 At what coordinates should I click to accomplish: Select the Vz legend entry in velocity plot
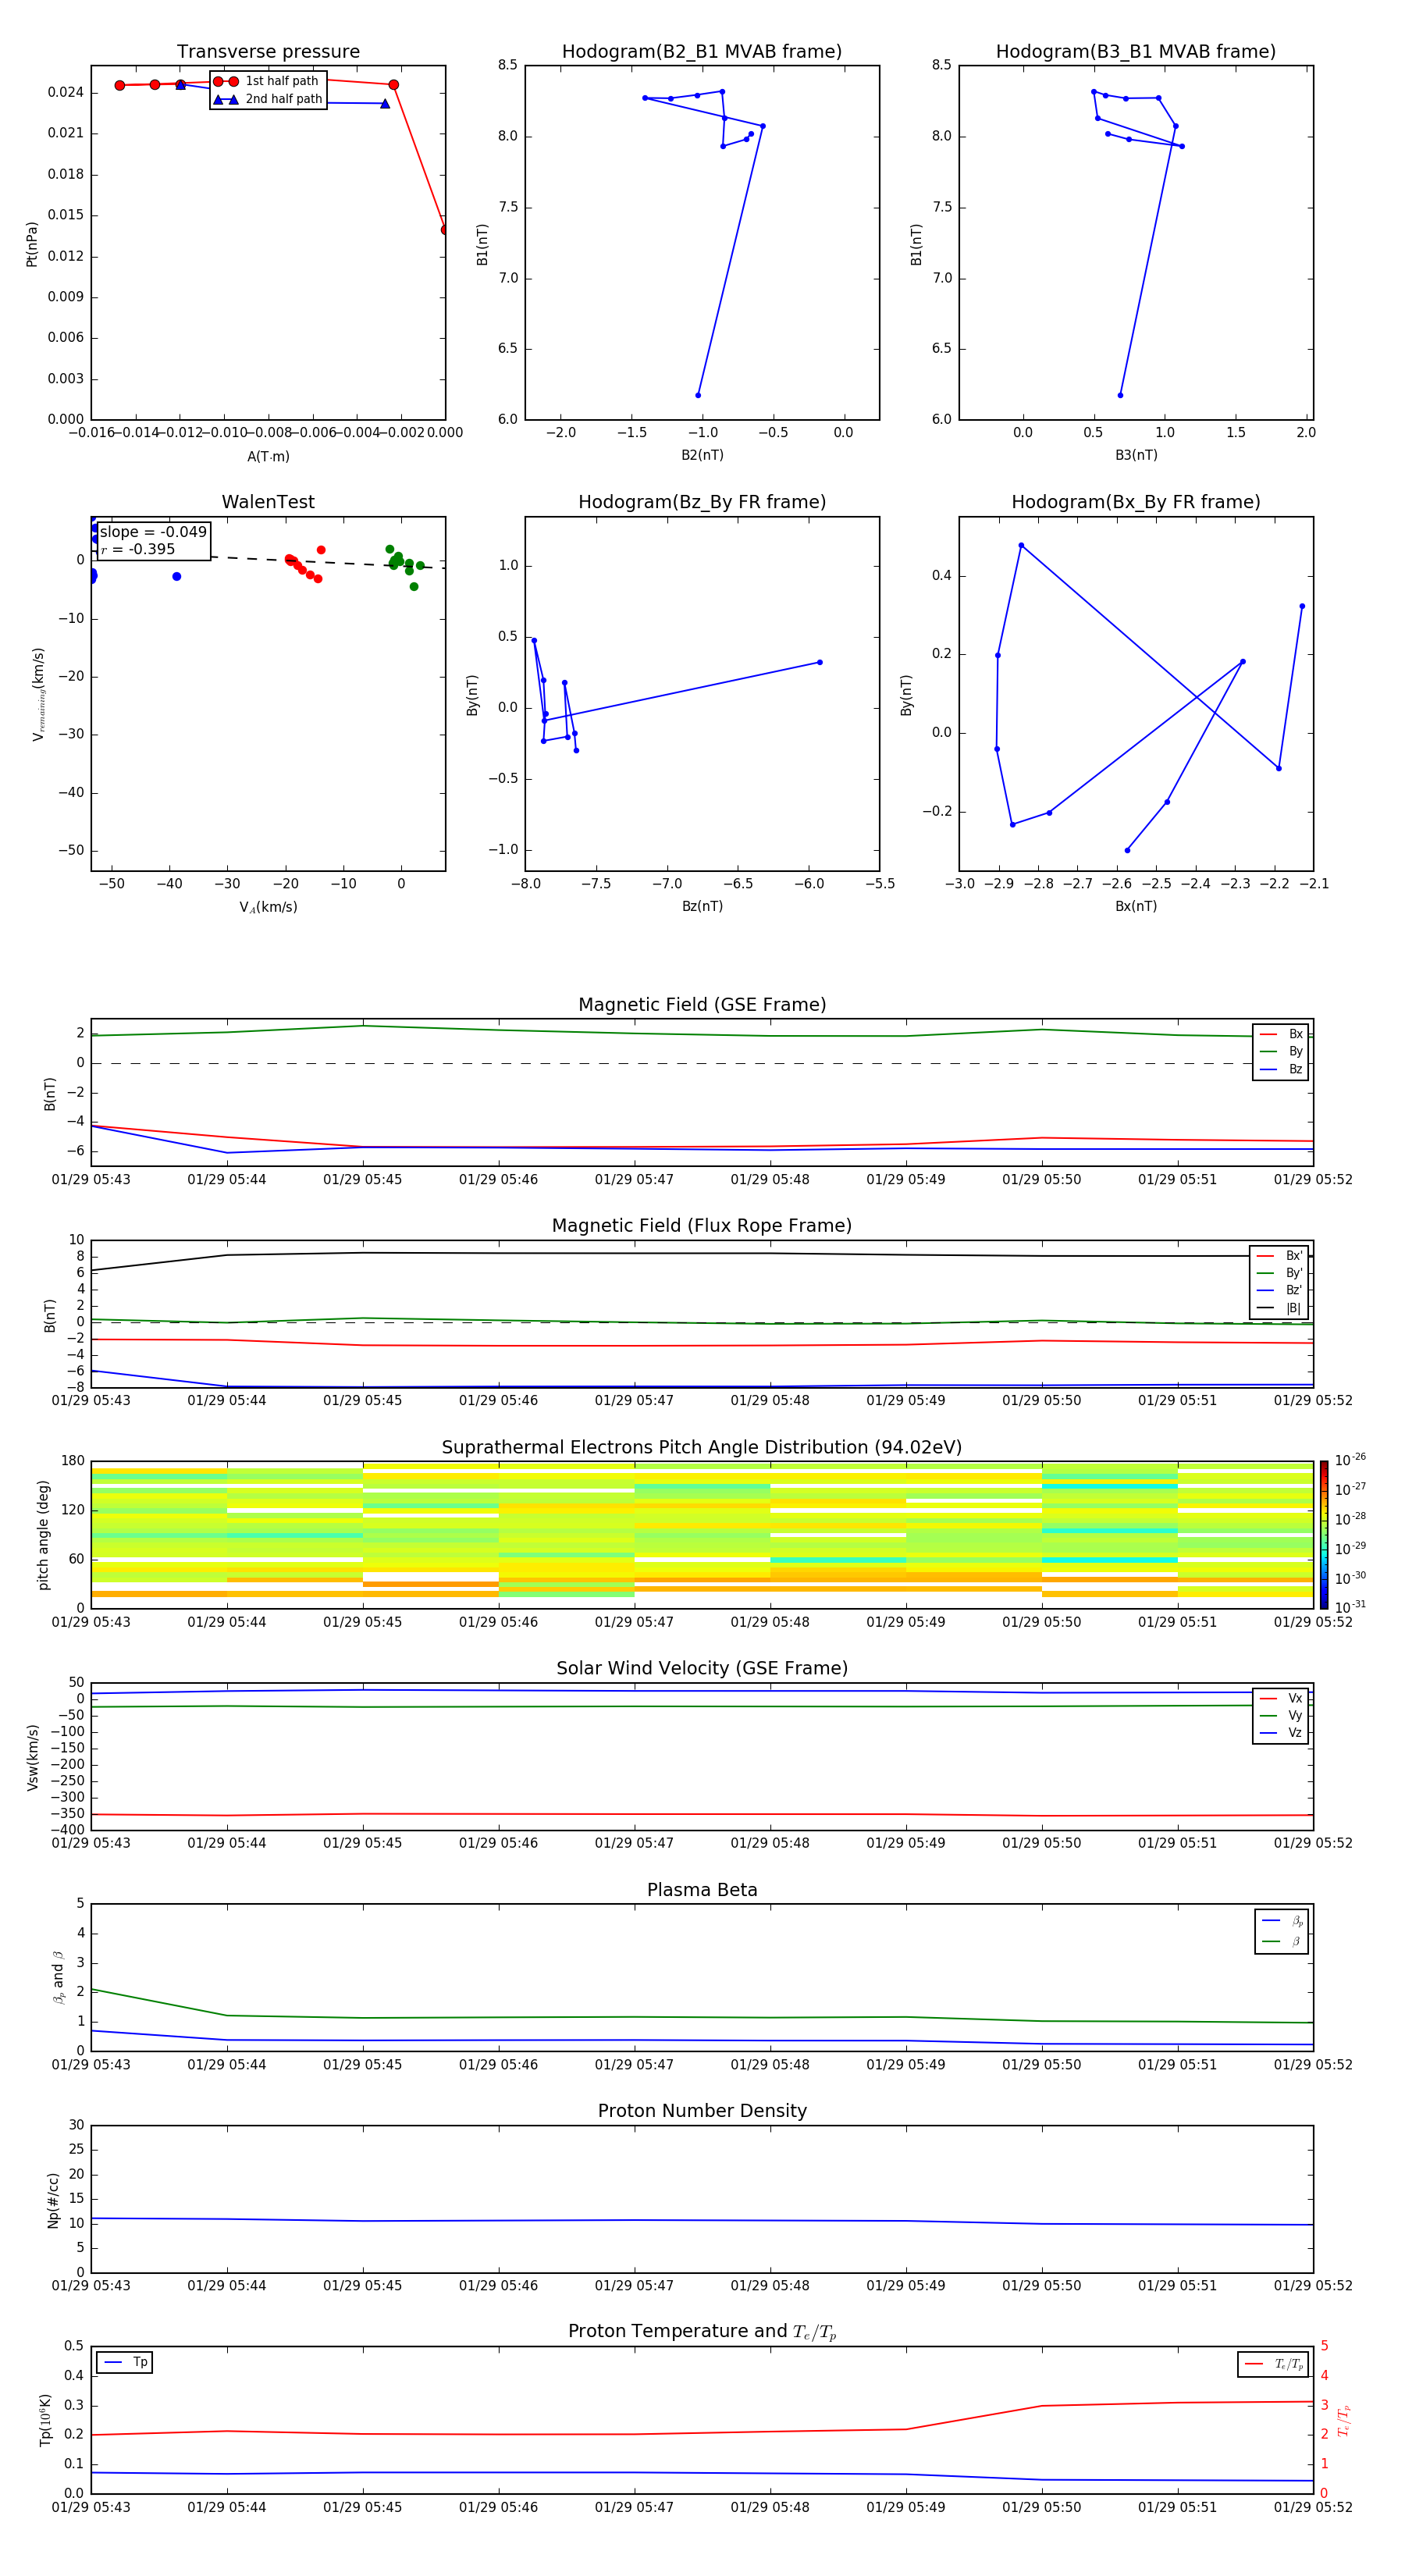click(1281, 1733)
